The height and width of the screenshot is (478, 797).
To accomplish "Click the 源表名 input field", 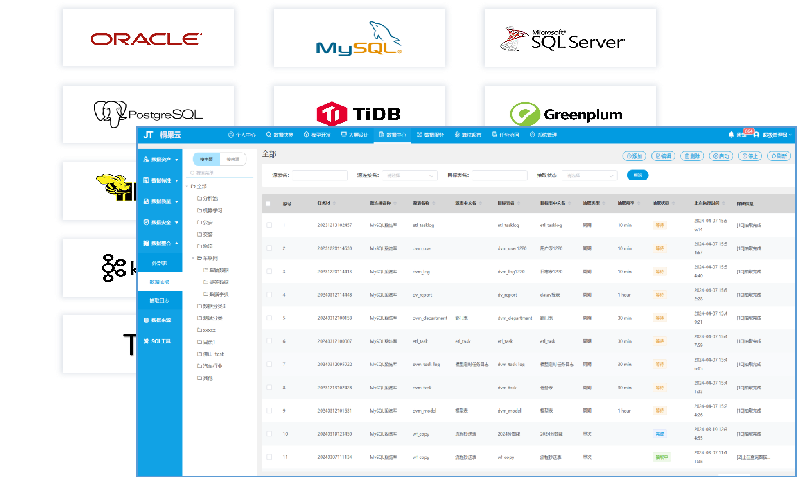I will point(320,176).
